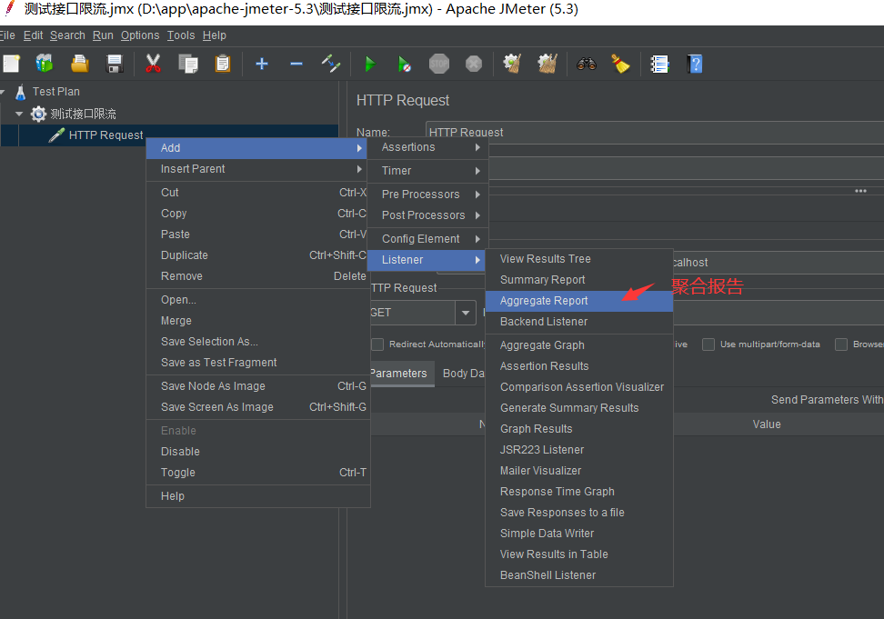Click the Search binoculars icon
The width and height of the screenshot is (884, 619).
587,64
